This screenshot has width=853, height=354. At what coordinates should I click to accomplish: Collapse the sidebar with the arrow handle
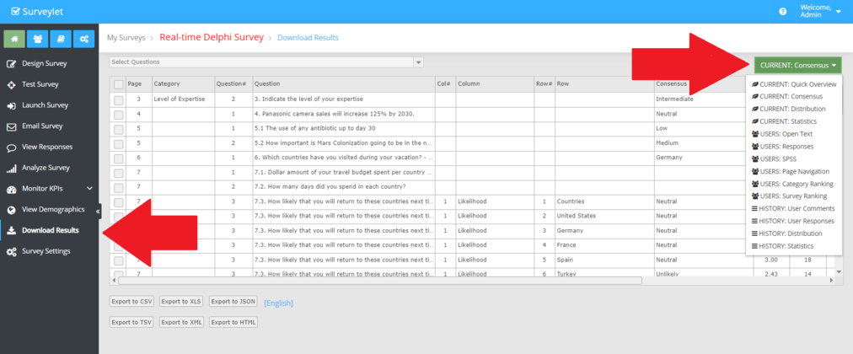tap(99, 212)
